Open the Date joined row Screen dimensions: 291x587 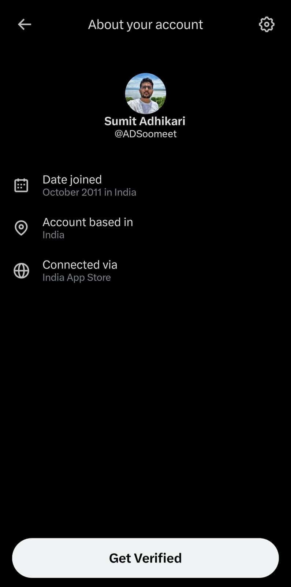[145, 186]
